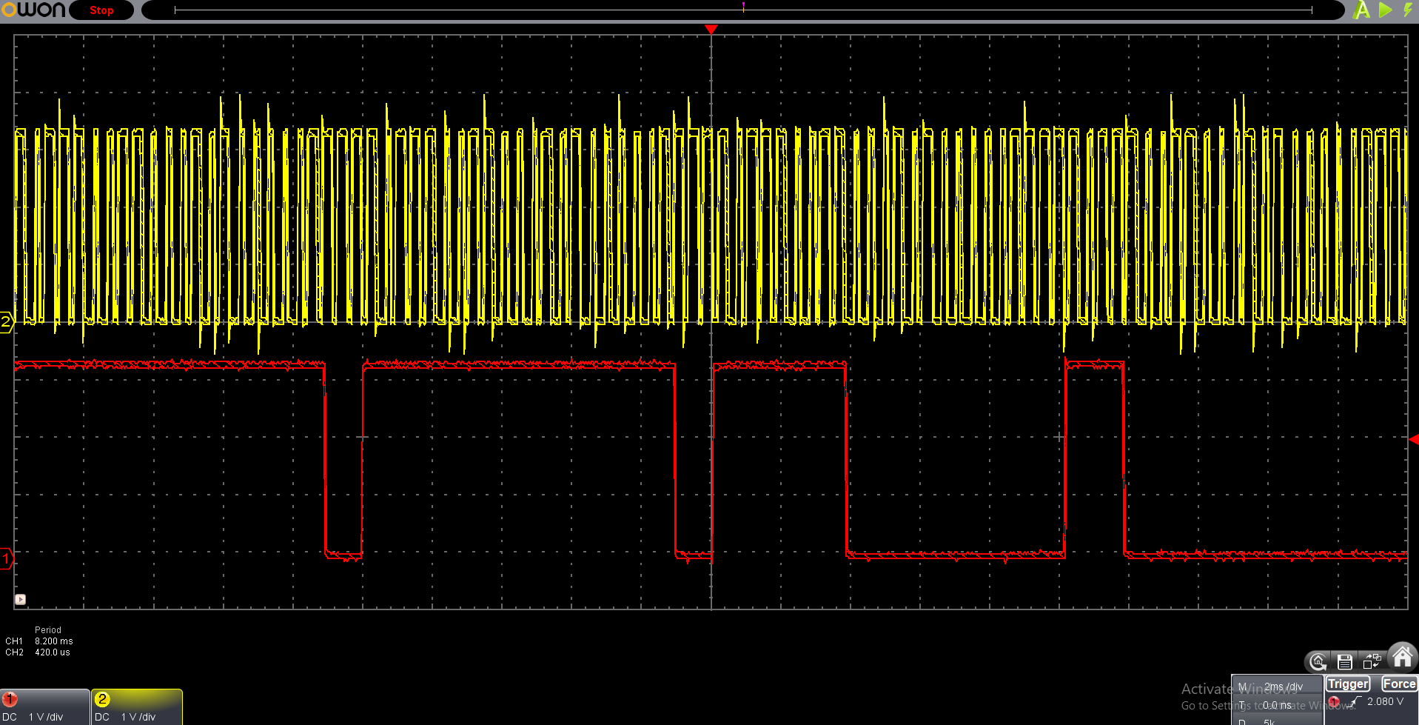
Task: Click the red trigger position marker above the grid
Action: pos(711,30)
